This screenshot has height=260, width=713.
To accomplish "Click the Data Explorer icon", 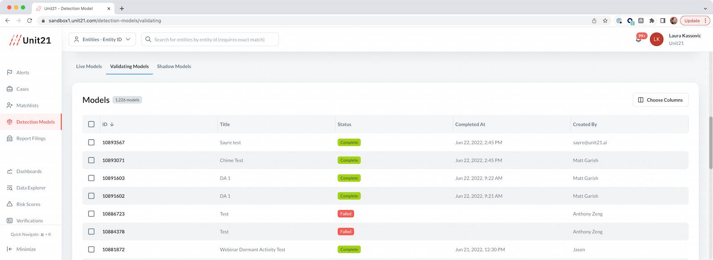I will click(x=9, y=188).
